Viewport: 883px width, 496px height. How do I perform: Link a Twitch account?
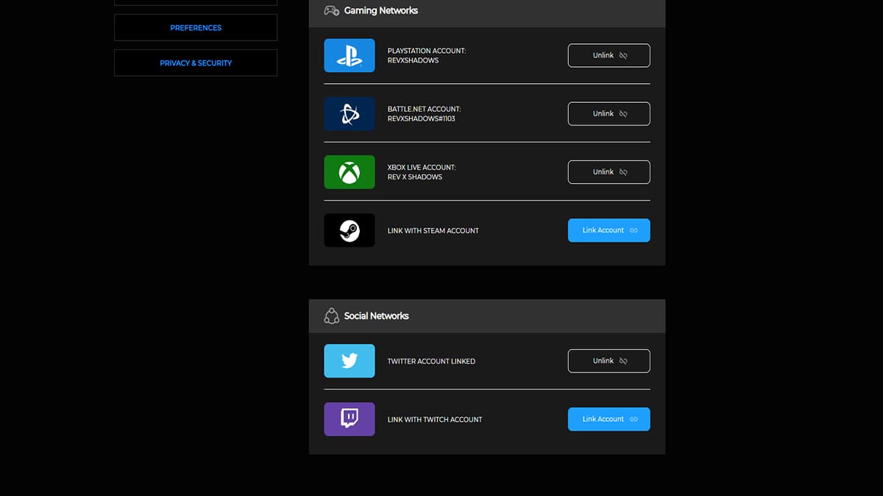pos(609,419)
